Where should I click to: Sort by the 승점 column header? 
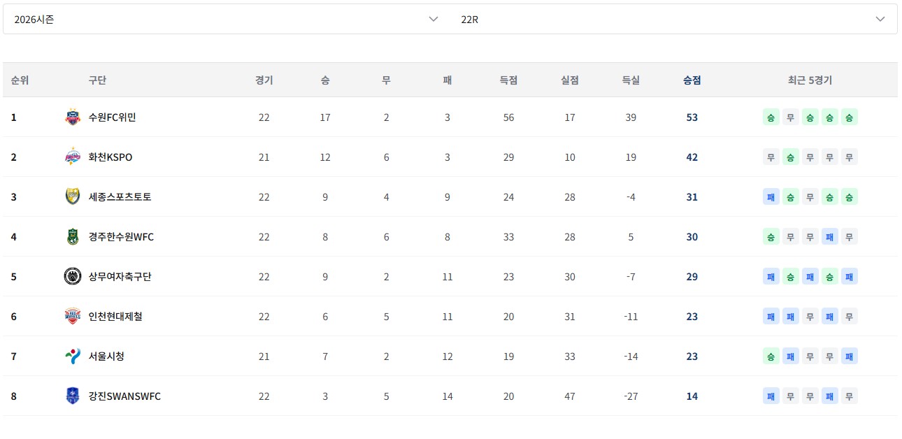(x=692, y=80)
